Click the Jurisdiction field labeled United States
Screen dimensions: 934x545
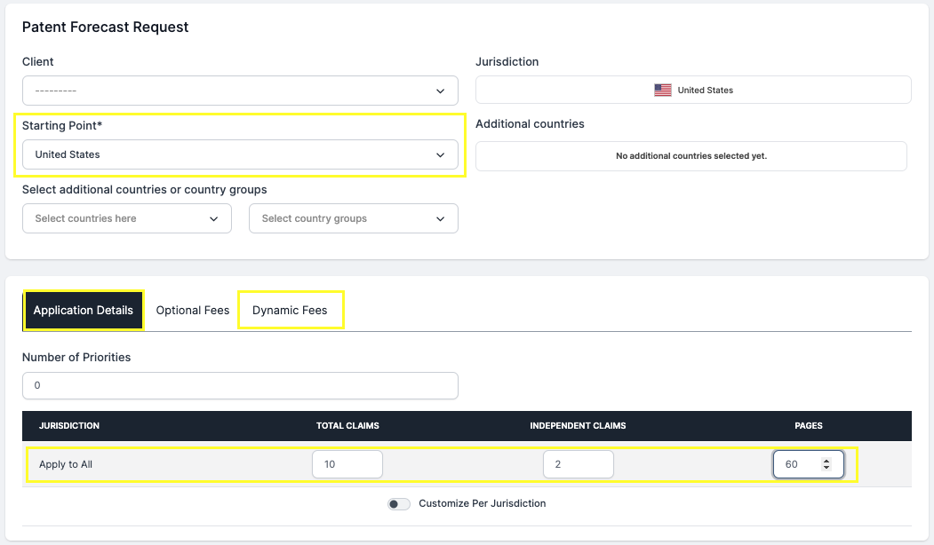click(693, 90)
